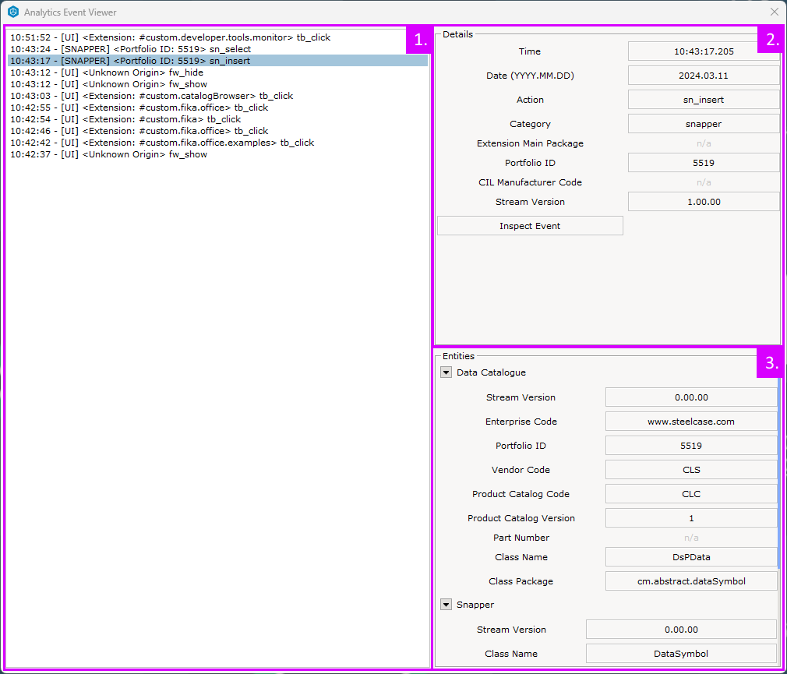
Task: Click the Action field showing sn_insert
Action: pos(704,100)
